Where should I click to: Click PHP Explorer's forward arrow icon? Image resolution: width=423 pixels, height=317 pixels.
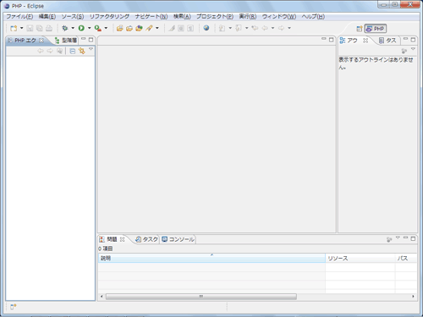[50, 51]
